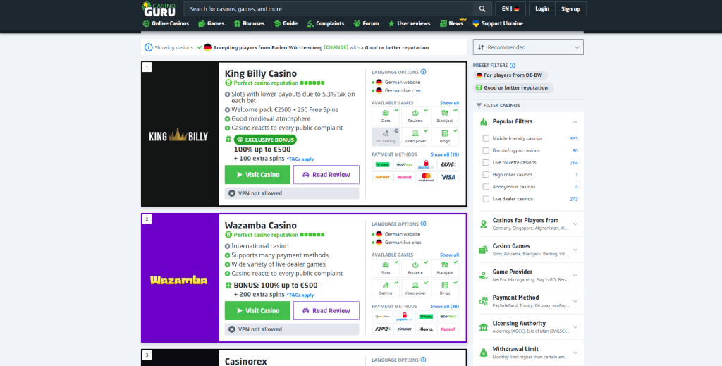Viewport: 722px width, 366px height.
Task: Open the Forum menu
Action: click(x=366, y=23)
